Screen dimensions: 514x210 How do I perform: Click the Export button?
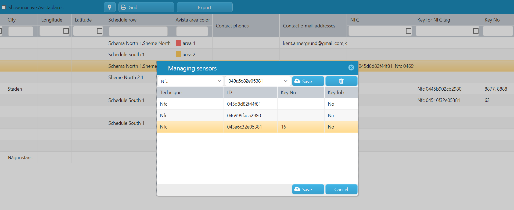204,7
